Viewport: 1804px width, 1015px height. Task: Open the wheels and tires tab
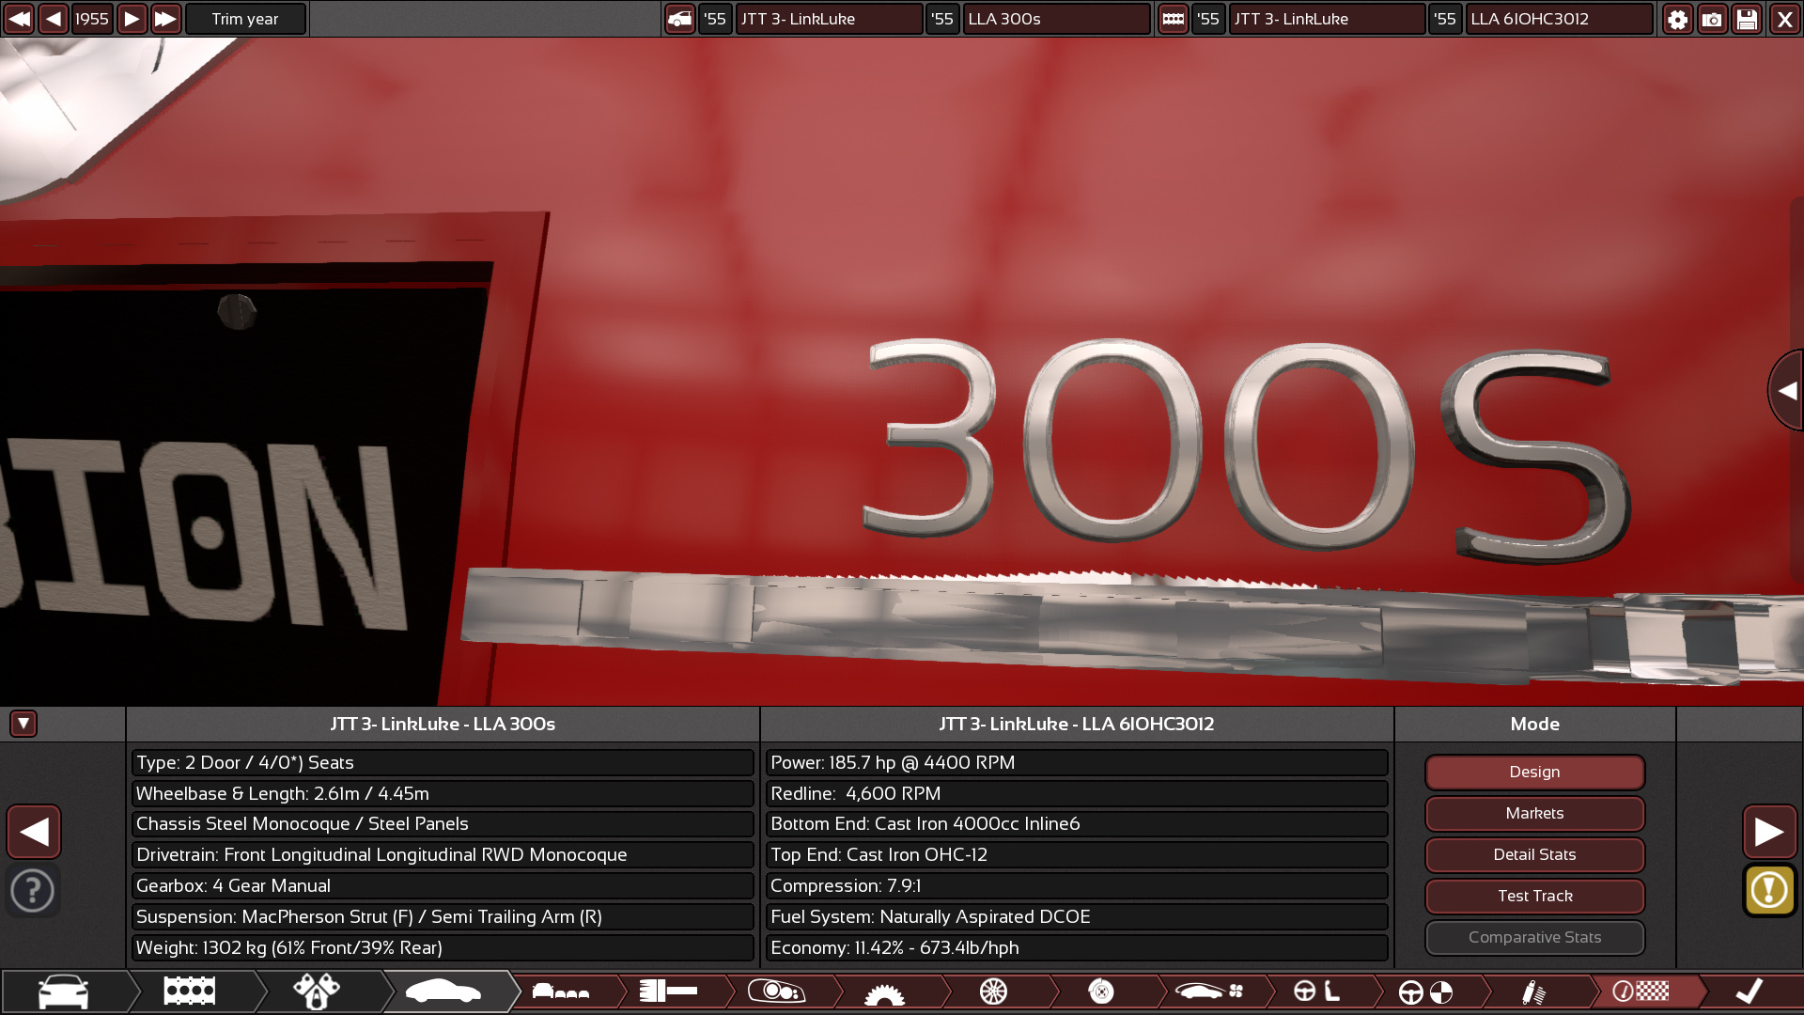(x=993, y=992)
